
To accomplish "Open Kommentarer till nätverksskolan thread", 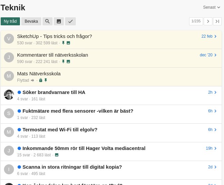I will pyautogui.click(x=53, y=55).
